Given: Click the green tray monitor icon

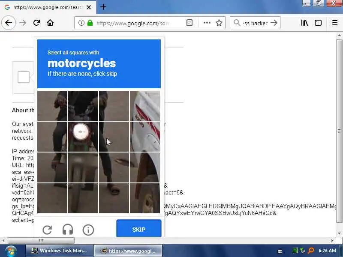Looking at the screenshot, I should pyautogui.click(x=295, y=251).
